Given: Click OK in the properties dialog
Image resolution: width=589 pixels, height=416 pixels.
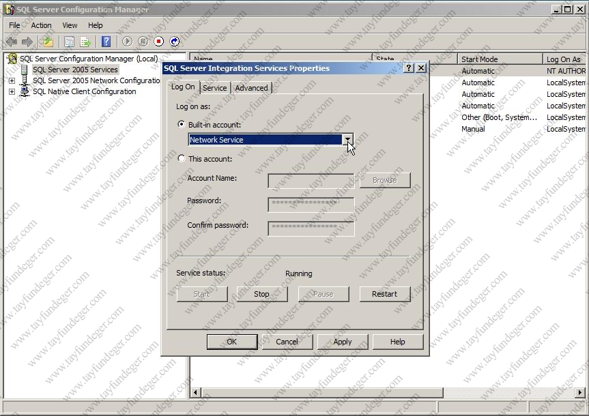Looking at the screenshot, I should (232, 342).
